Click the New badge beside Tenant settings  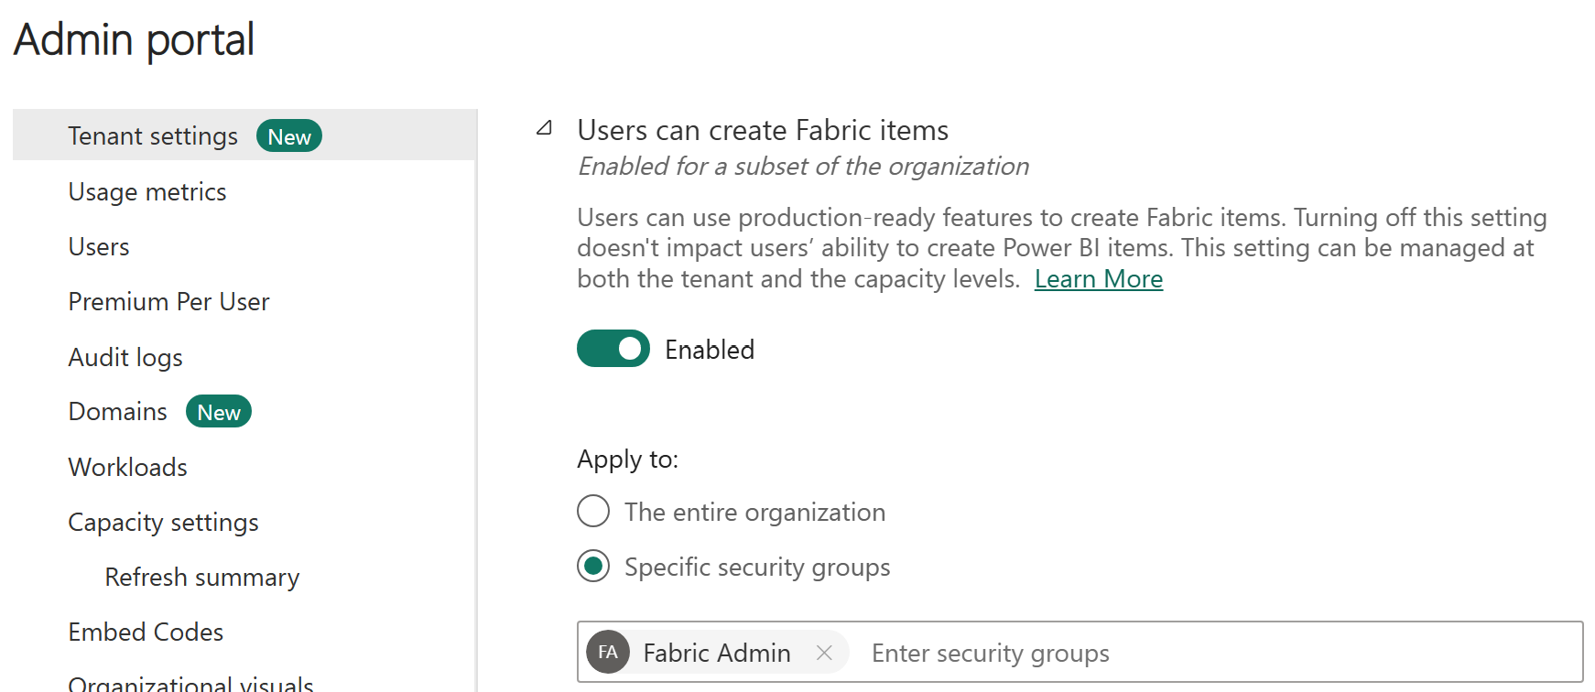pos(289,136)
